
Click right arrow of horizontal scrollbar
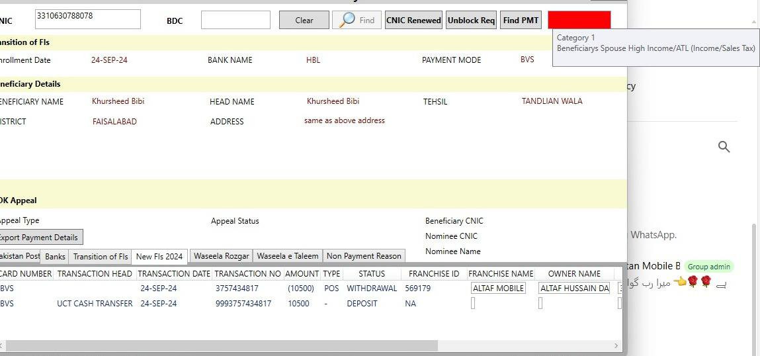click(x=616, y=345)
